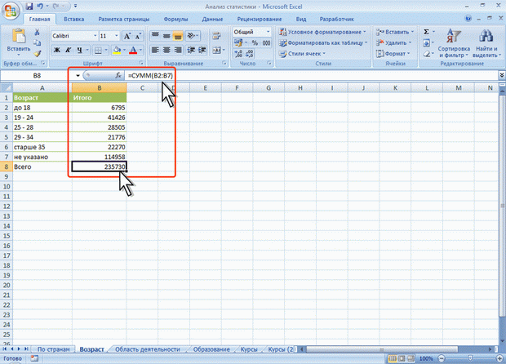Click macro record icon in status bar
This screenshot has width=506, height=364.
pyautogui.click(x=34, y=358)
